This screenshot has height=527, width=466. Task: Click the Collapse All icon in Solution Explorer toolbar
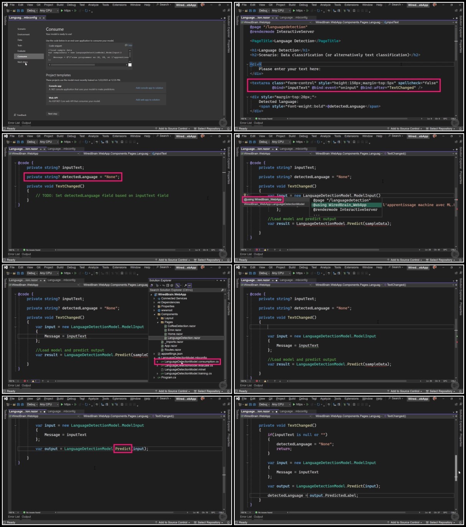(x=168, y=286)
